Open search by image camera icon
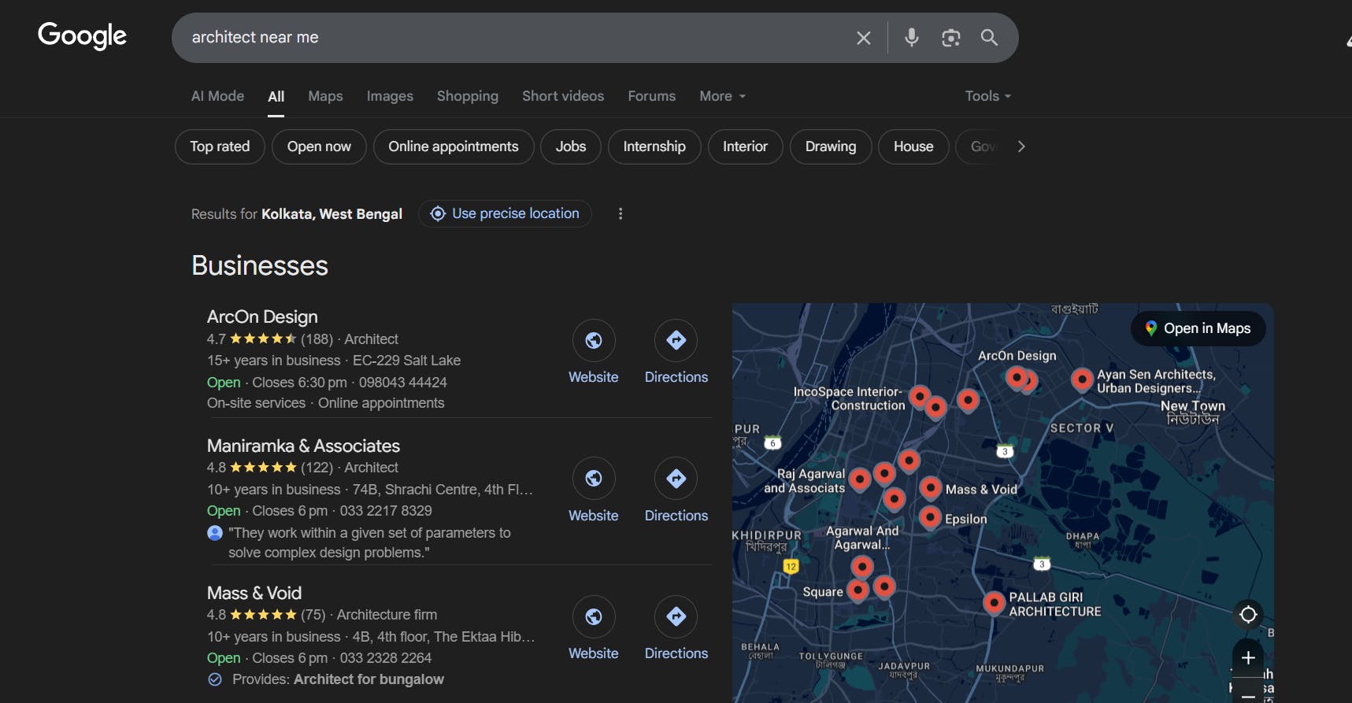Viewport: 1352px width, 703px height. pyautogui.click(x=951, y=38)
